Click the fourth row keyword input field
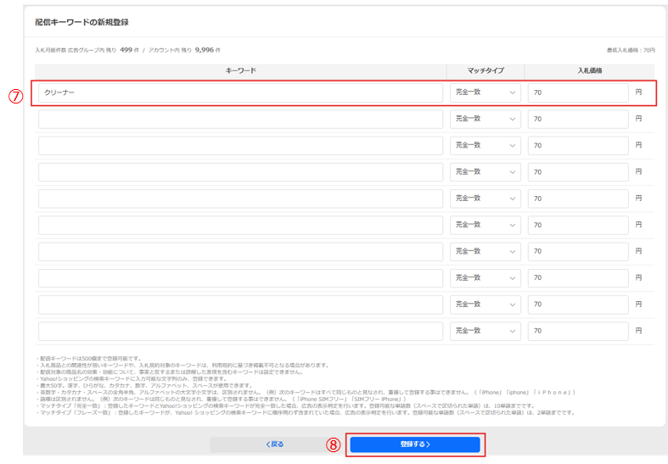This screenshot has width=668, height=464. coord(240,172)
